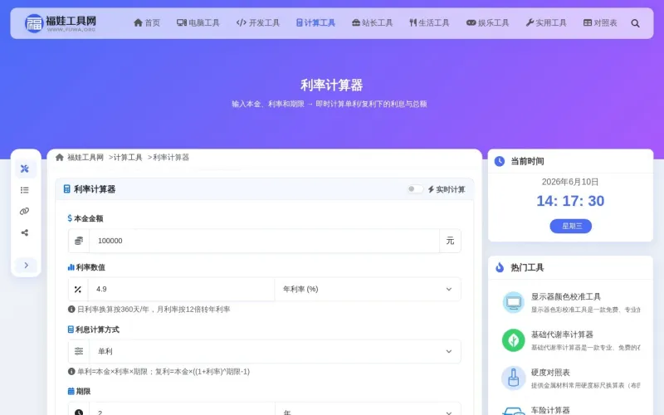The height and width of the screenshot is (415, 664).
Task: Open the 年利率 (%) dropdown
Action: click(368, 289)
